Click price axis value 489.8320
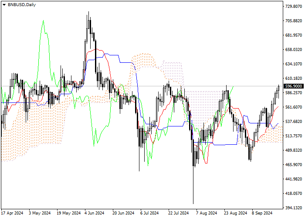 click(x=294, y=150)
